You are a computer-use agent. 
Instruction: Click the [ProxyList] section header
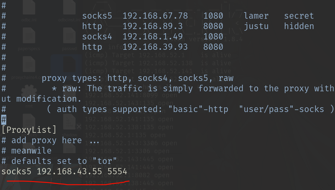point(29,130)
